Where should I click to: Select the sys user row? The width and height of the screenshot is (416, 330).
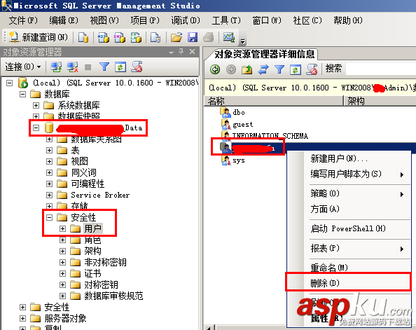click(x=239, y=160)
